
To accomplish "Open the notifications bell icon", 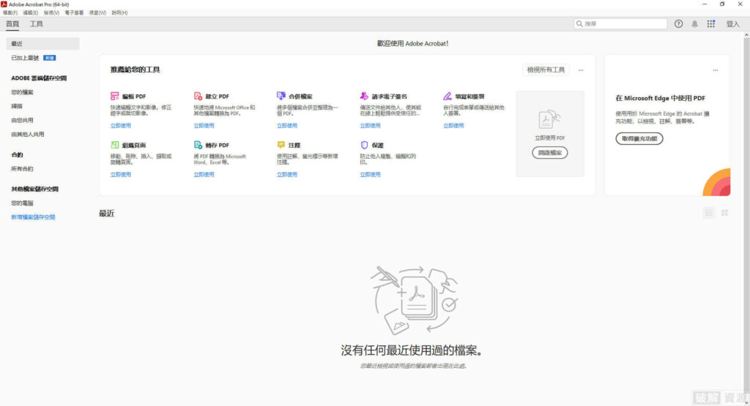I will (x=694, y=24).
